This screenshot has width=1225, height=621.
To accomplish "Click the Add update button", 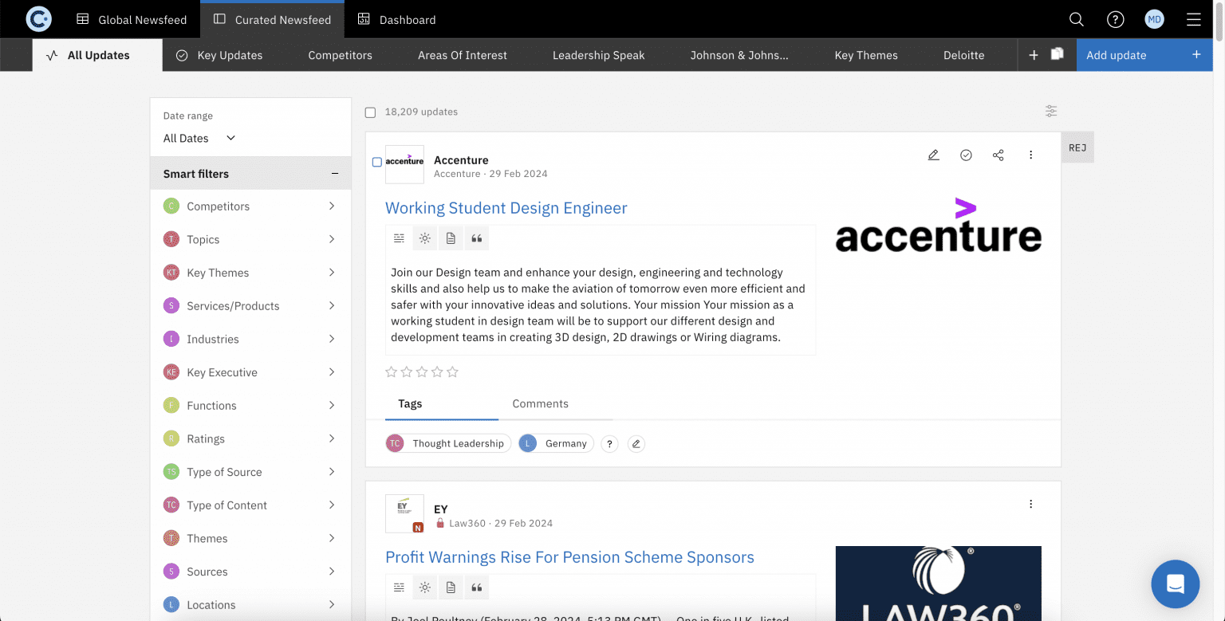I will (1143, 55).
